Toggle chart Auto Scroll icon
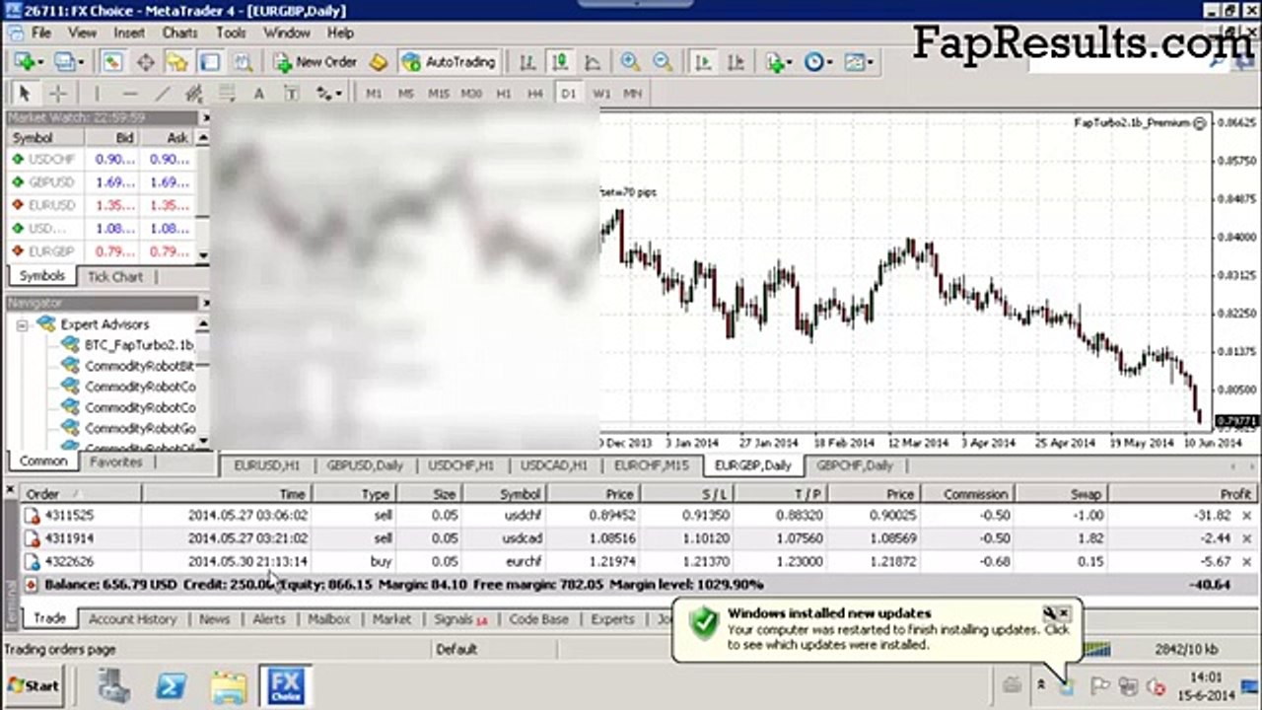This screenshot has height=710, width=1262. (703, 62)
